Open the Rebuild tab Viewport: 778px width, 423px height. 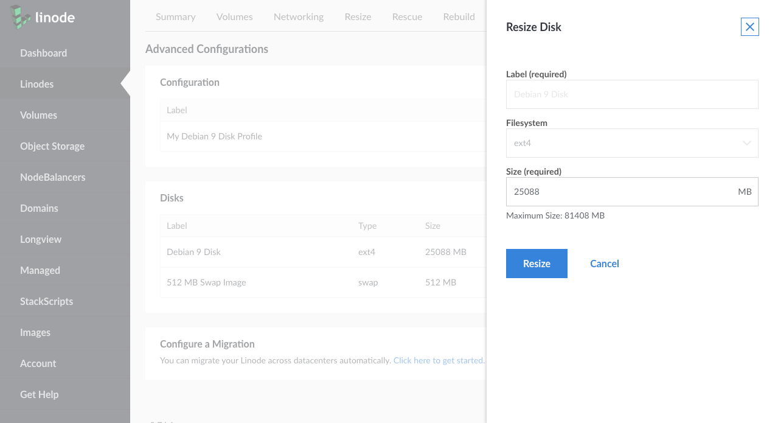coord(459,16)
